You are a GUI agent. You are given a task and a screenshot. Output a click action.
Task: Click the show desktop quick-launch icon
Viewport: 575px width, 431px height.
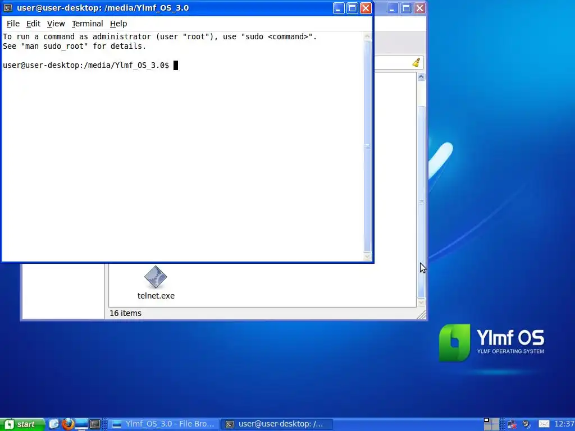tap(54, 424)
